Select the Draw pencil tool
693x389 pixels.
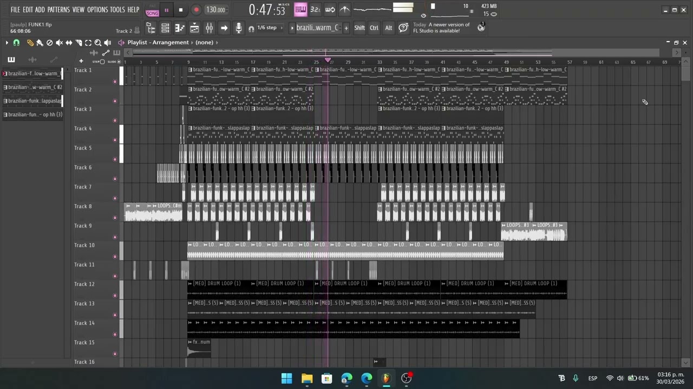click(x=30, y=42)
